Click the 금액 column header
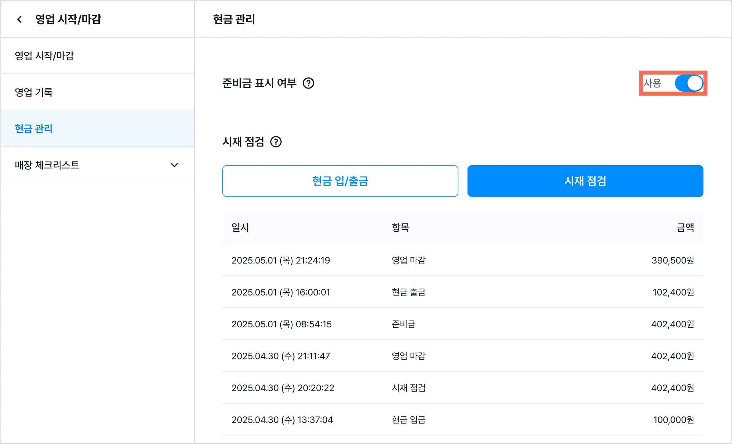Screen dimensions: 732x444 (x=685, y=227)
